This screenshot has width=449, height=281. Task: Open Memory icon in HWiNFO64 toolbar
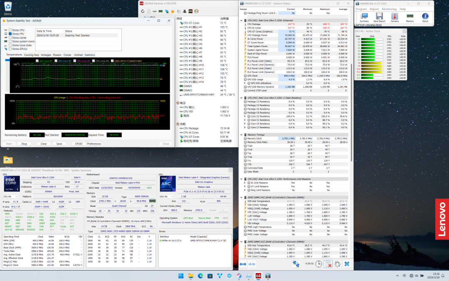410,17
